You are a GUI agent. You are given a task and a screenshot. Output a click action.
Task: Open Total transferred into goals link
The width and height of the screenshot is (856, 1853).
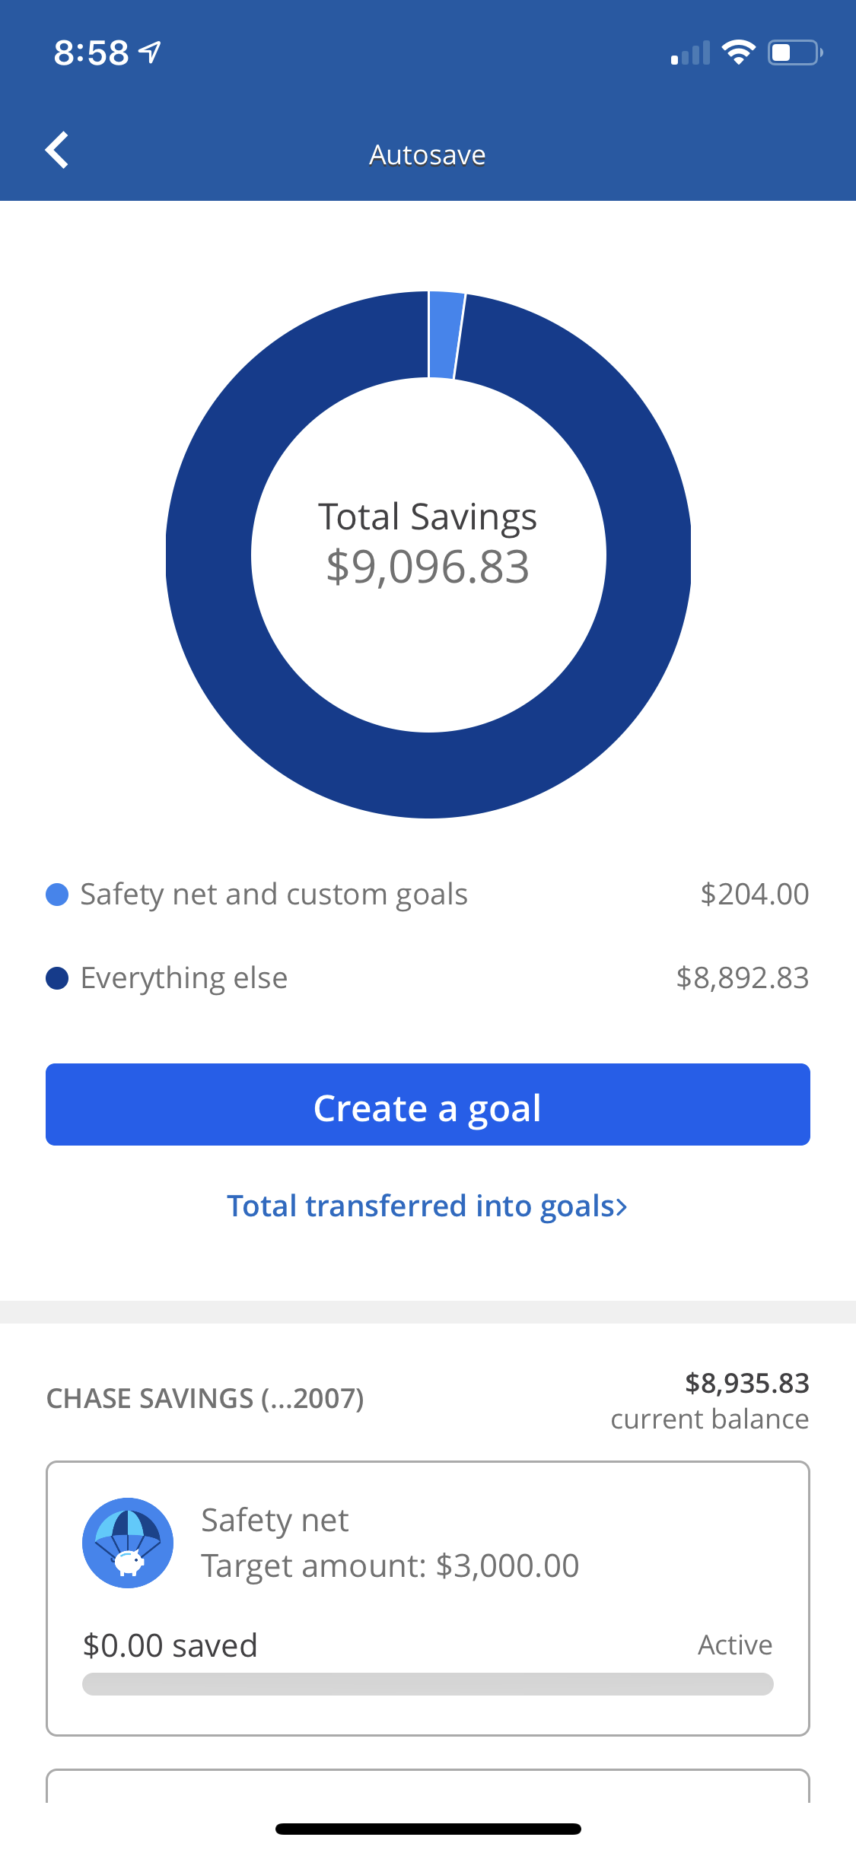coord(427,1206)
